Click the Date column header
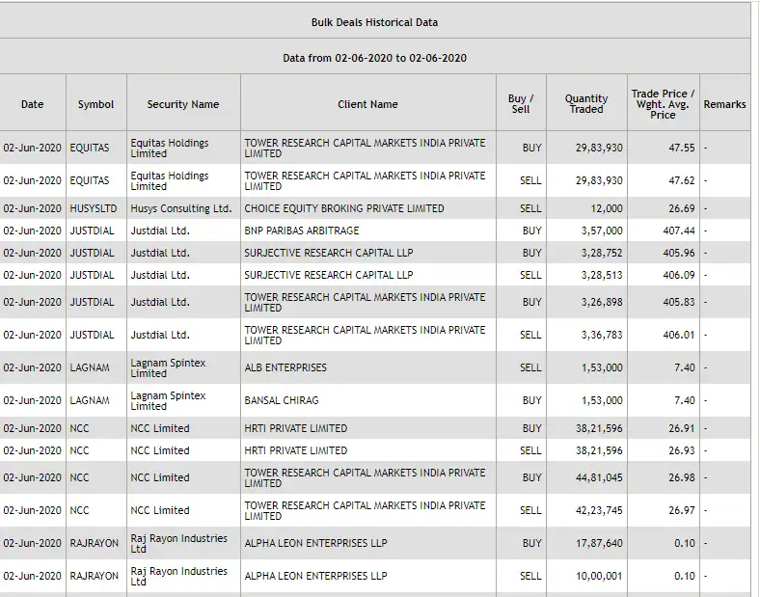 point(33,104)
